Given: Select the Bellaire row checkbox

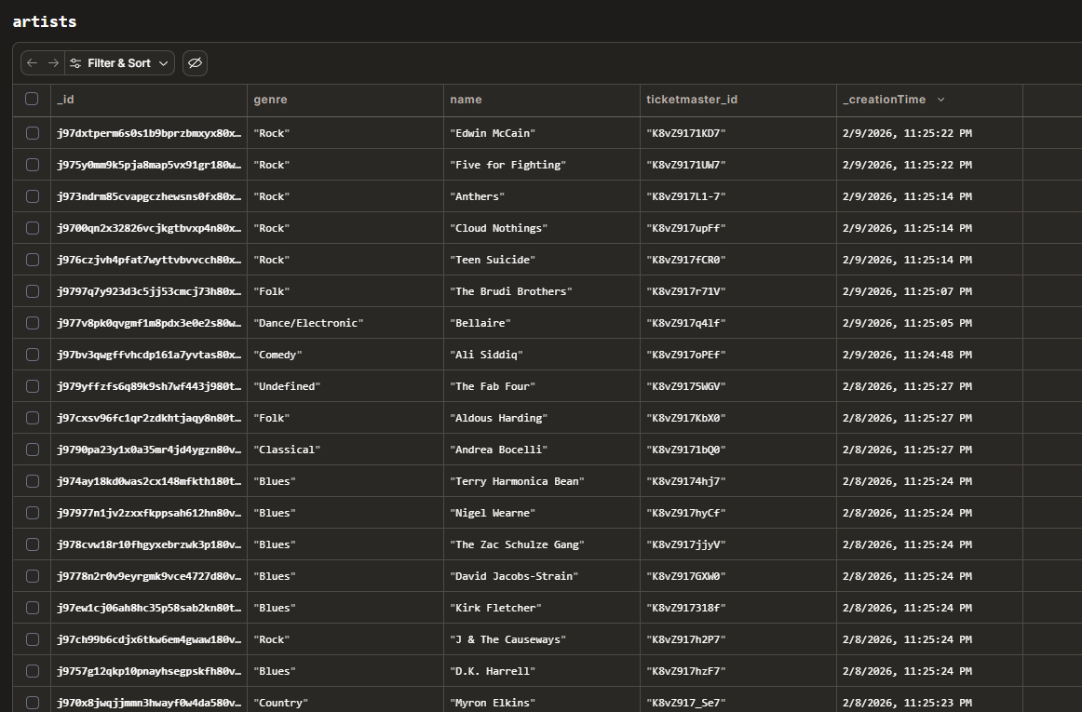Looking at the screenshot, I should (x=32, y=323).
